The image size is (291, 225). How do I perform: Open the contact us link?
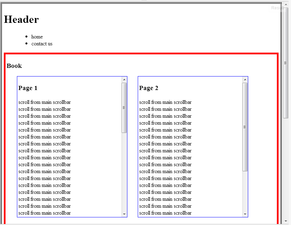pyautogui.click(x=42, y=44)
